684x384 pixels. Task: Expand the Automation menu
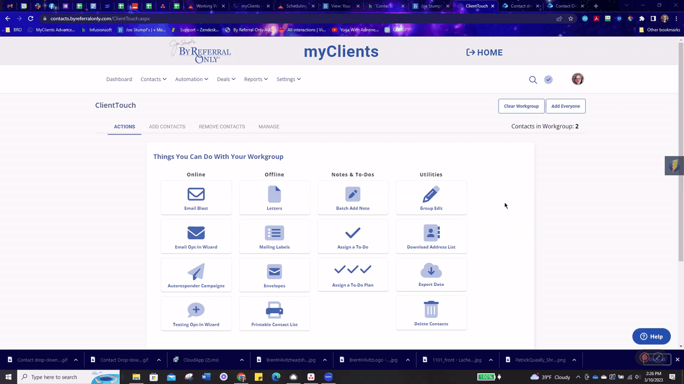coord(192,79)
